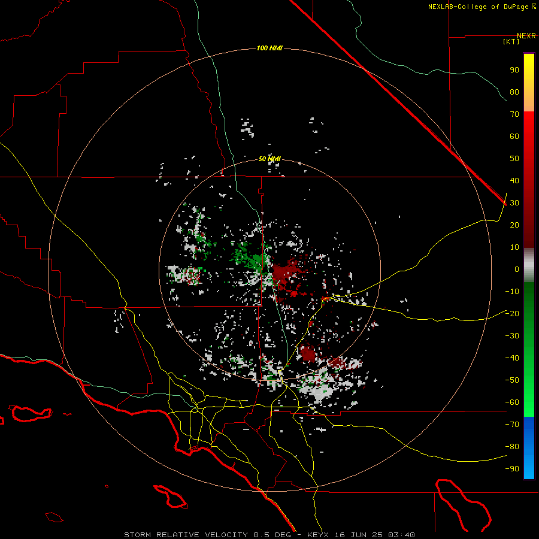Click the "90" value on the velocity scale
The image size is (539, 539).
(514, 70)
